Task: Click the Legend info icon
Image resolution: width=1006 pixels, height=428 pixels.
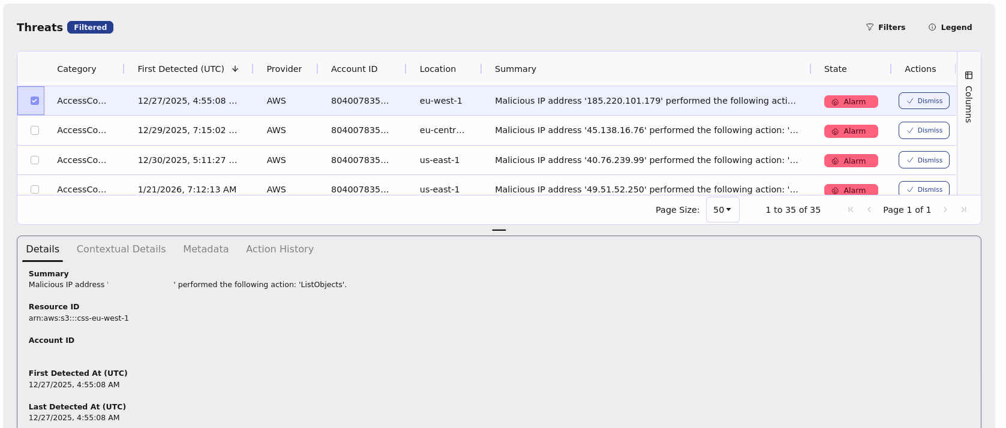Action: [x=932, y=28]
